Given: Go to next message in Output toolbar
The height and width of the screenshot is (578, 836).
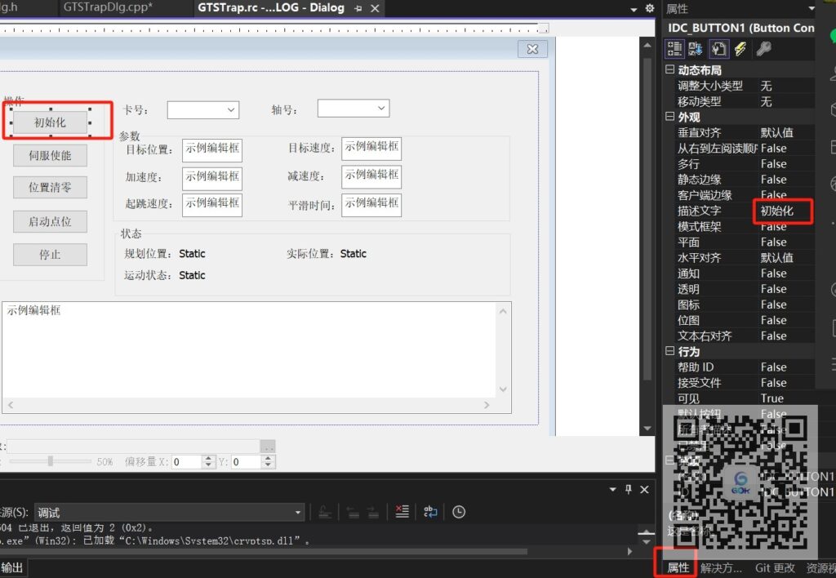Looking at the screenshot, I should [x=373, y=512].
